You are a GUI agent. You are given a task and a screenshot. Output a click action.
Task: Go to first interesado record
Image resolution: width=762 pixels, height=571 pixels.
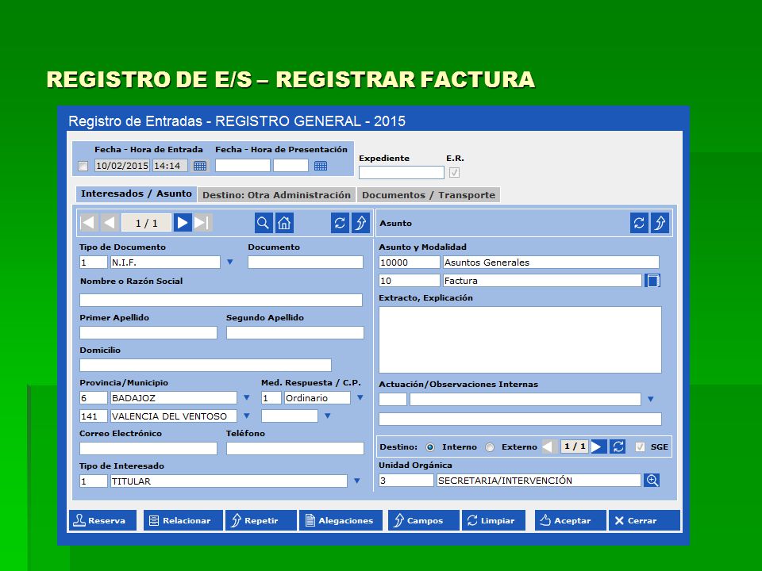coord(89,223)
